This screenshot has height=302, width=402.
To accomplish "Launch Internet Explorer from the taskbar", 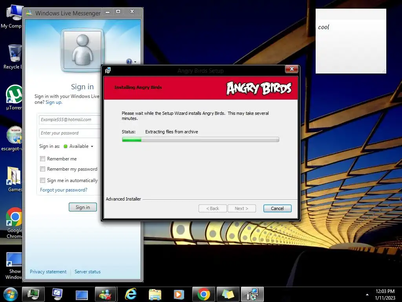I will coord(130,294).
